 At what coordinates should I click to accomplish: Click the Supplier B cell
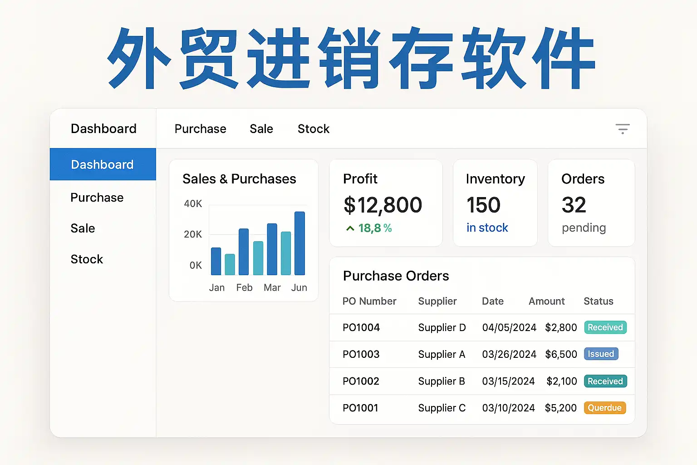point(442,381)
